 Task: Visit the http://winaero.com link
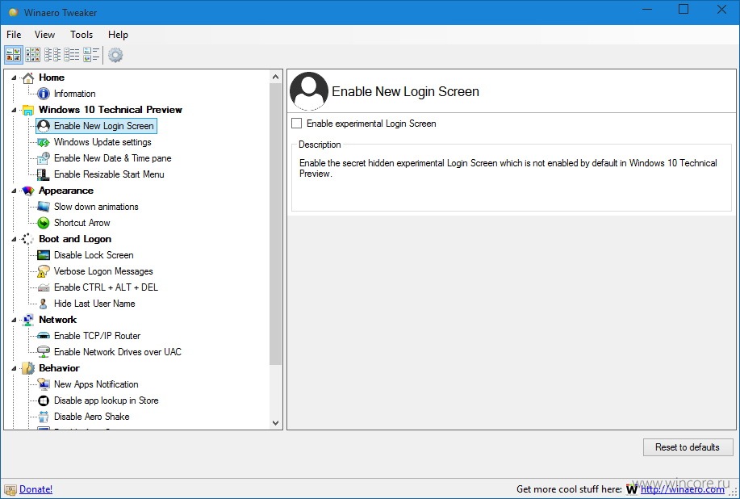pos(682,489)
